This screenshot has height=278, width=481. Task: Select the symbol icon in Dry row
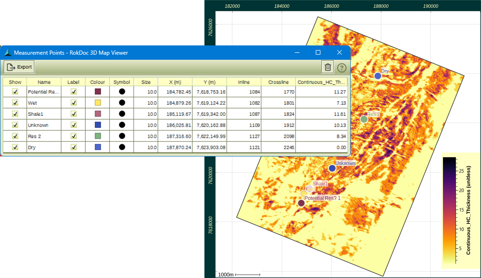point(122,147)
